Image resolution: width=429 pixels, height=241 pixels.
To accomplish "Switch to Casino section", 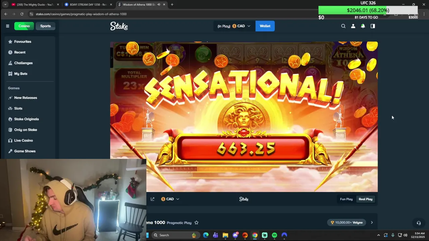I will [24, 26].
